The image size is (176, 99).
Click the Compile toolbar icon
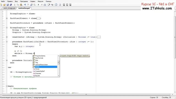click(x=45, y=5)
